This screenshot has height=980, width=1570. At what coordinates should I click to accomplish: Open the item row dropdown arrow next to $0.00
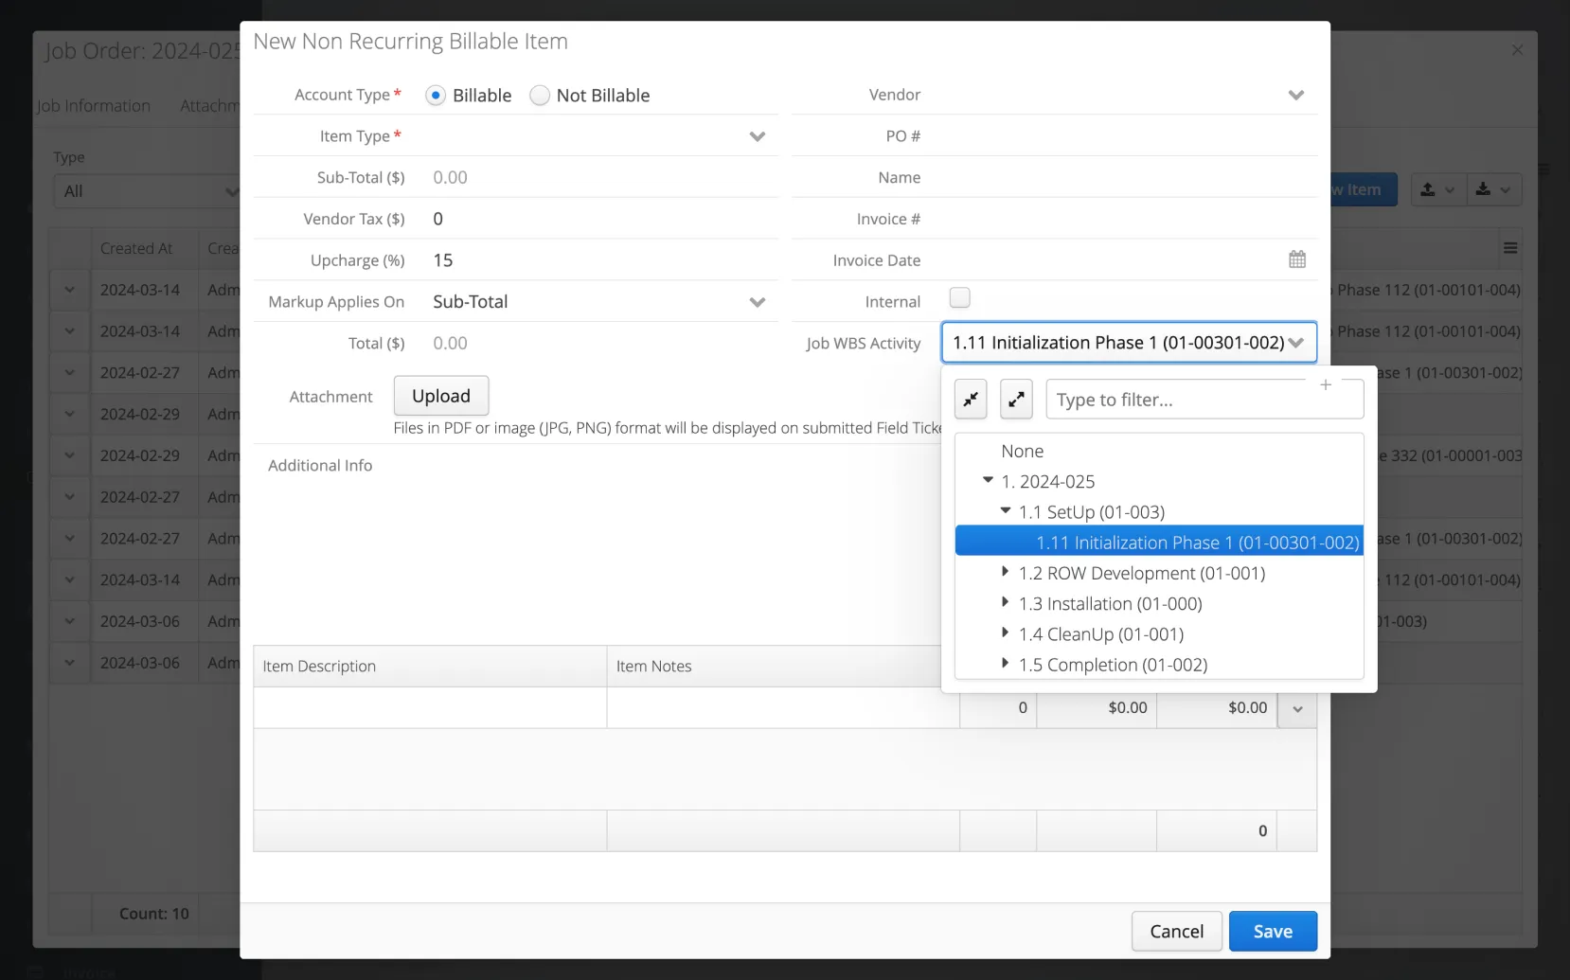point(1297,708)
